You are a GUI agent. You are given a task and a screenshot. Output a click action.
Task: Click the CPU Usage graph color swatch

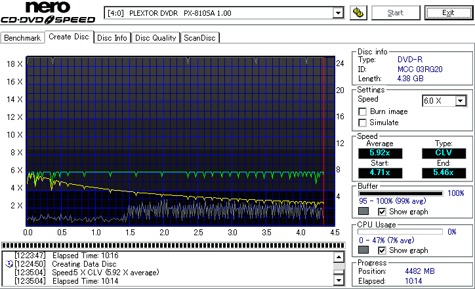tap(363, 250)
